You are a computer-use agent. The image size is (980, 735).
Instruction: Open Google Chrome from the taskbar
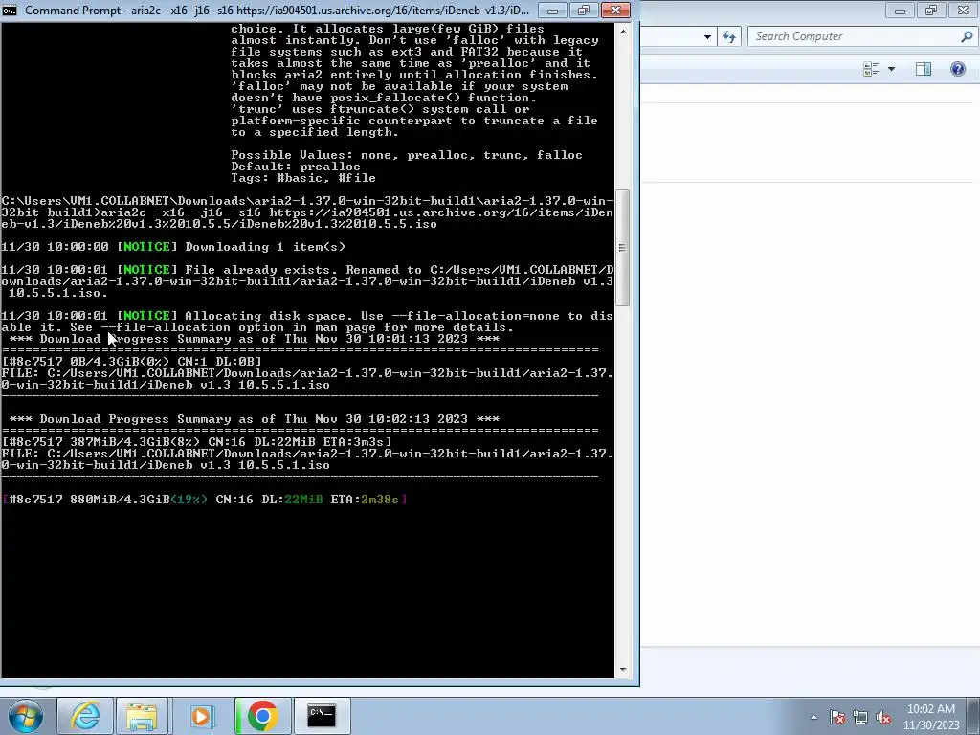(x=262, y=716)
